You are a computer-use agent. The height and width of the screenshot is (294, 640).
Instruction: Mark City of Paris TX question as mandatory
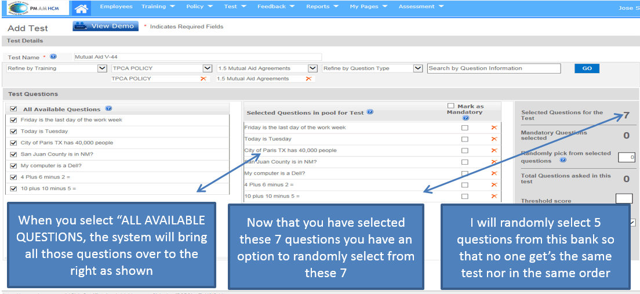click(x=464, y=151)
